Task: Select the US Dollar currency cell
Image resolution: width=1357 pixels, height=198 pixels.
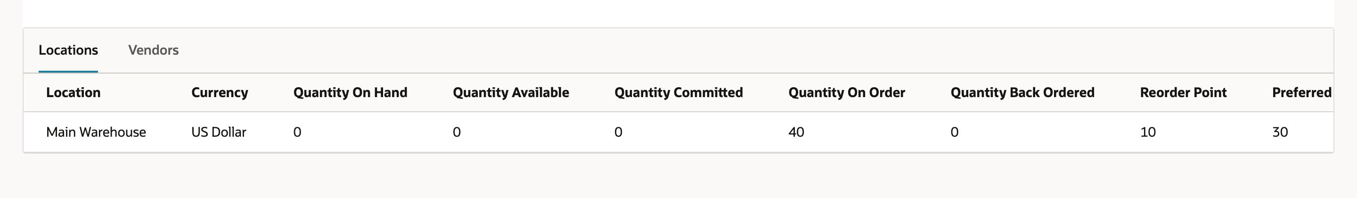Action: pyautogui.click(x=219, y=132)
